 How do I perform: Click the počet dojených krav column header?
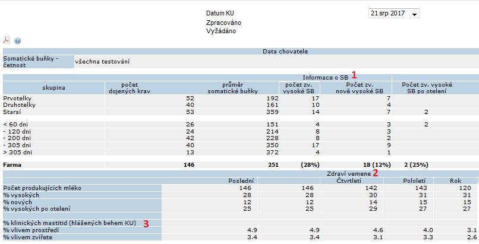click(x=130, y=88)
